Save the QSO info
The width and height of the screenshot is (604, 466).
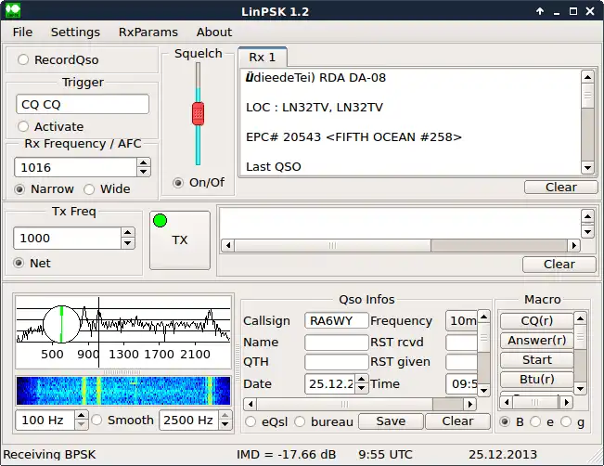(x=391, y=421)
